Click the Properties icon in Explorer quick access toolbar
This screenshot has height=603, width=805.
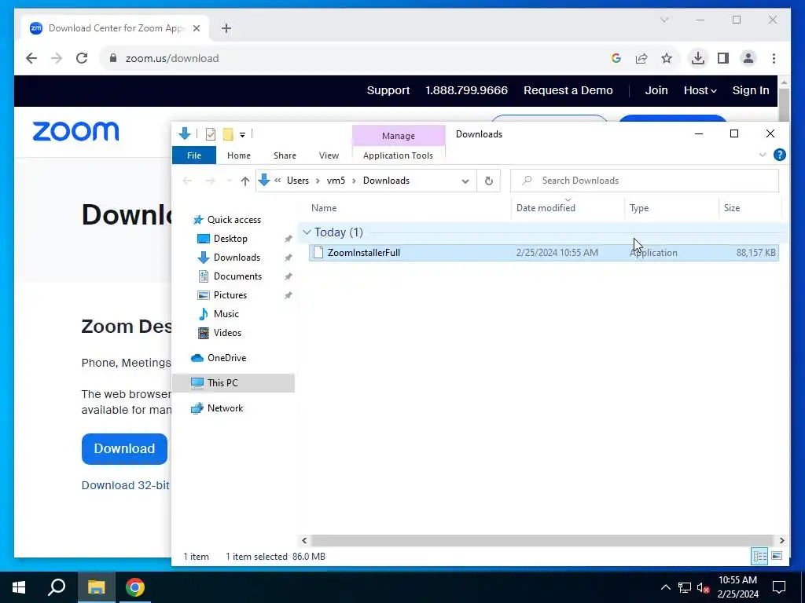coord(211,134)
